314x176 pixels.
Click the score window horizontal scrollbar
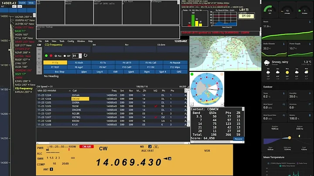[218, 142]
